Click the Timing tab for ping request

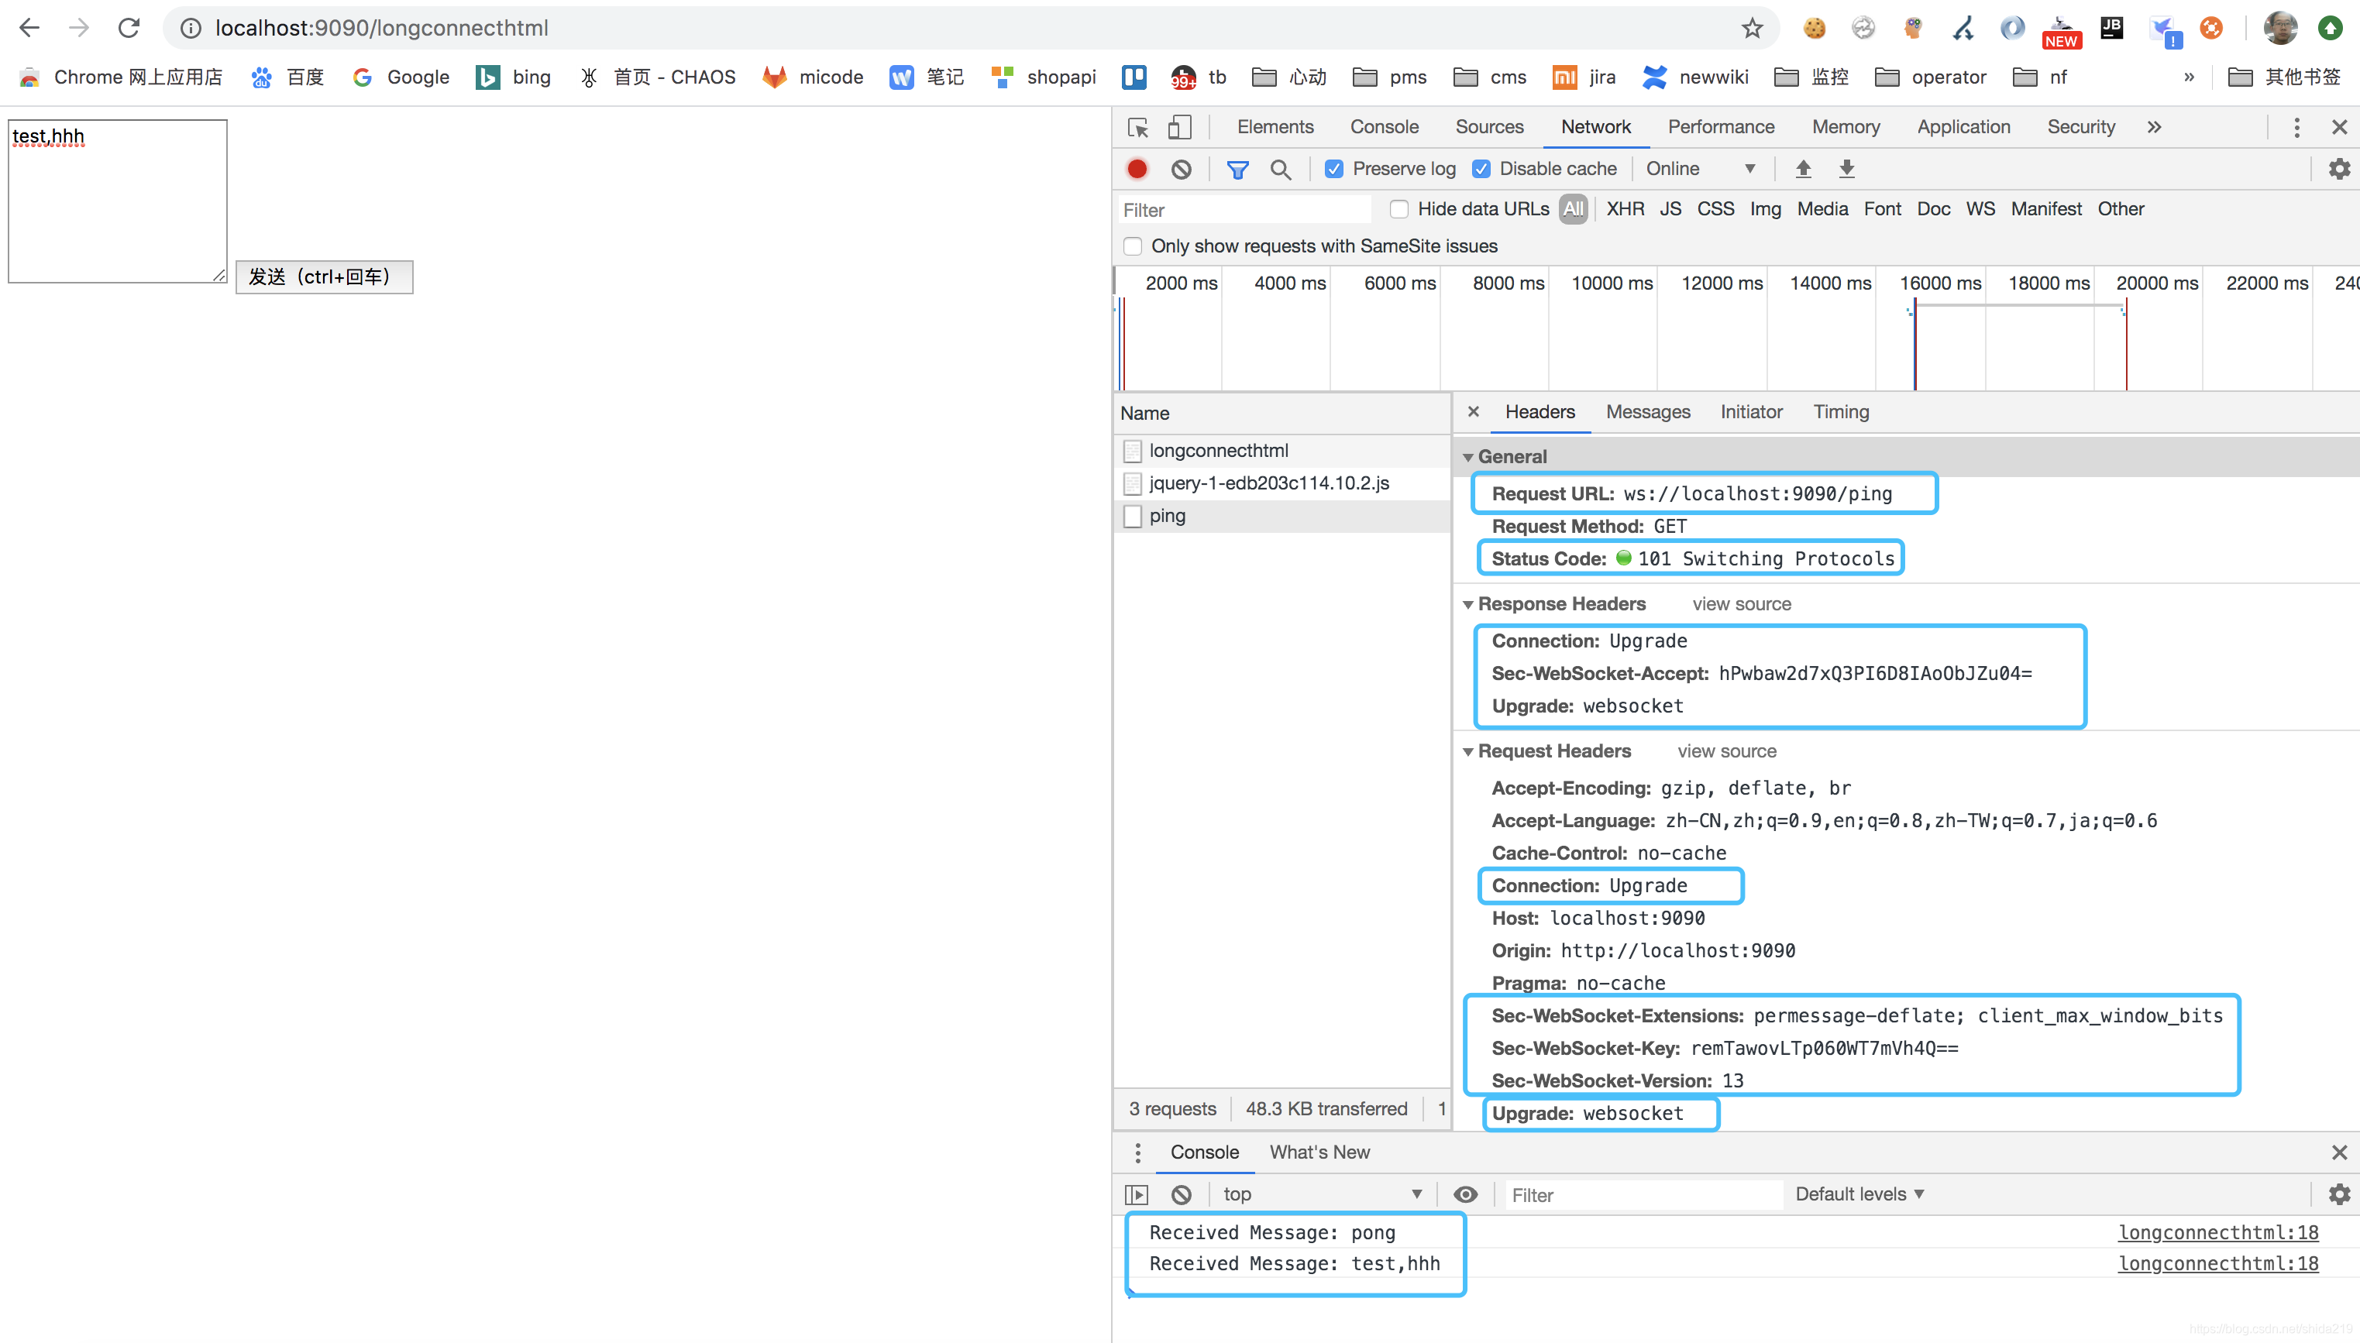click(x=1842, y=410)
